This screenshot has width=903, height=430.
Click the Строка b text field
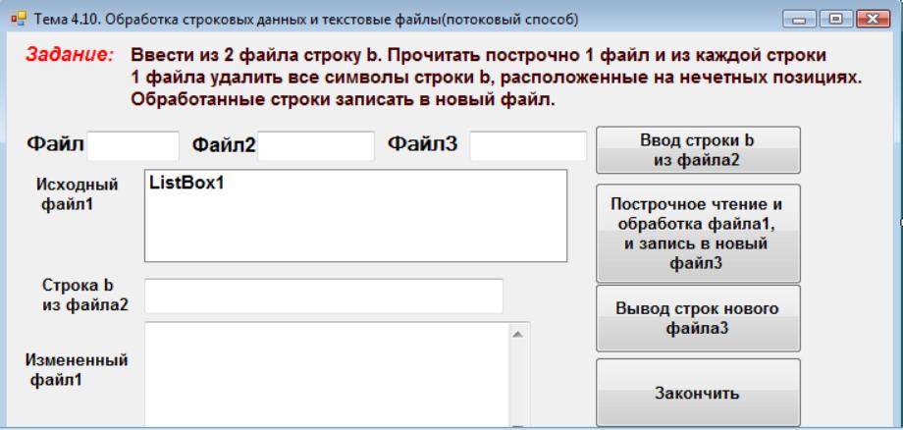[324, 295]
